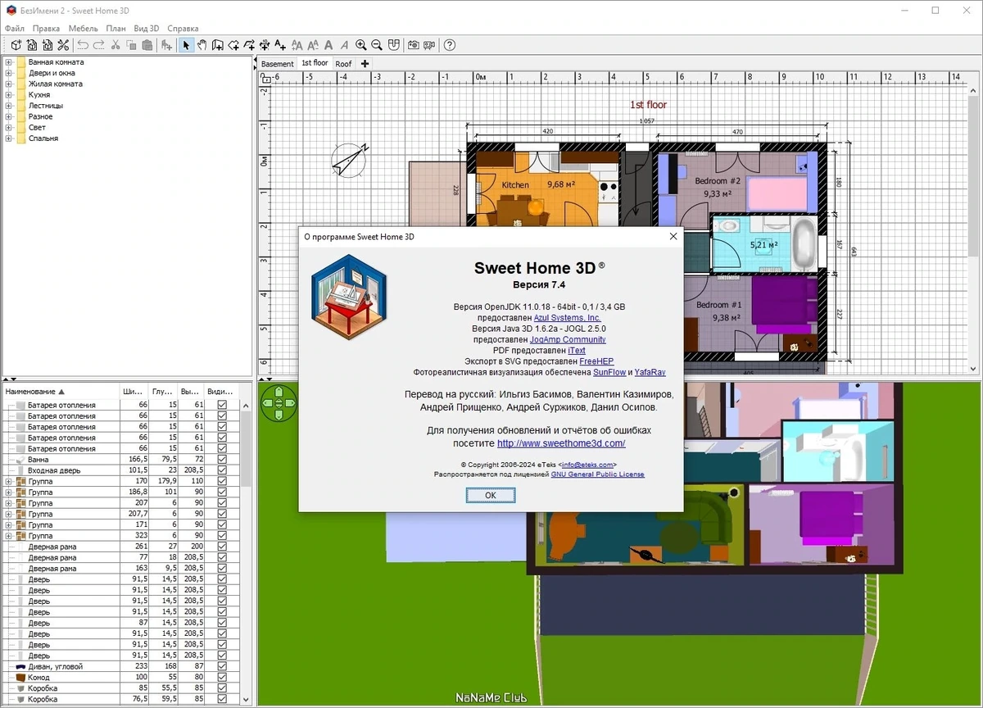Screen dimensions: 983x708
Task: Click the Copy toolbar icon
Action: (x=131, y=45)
